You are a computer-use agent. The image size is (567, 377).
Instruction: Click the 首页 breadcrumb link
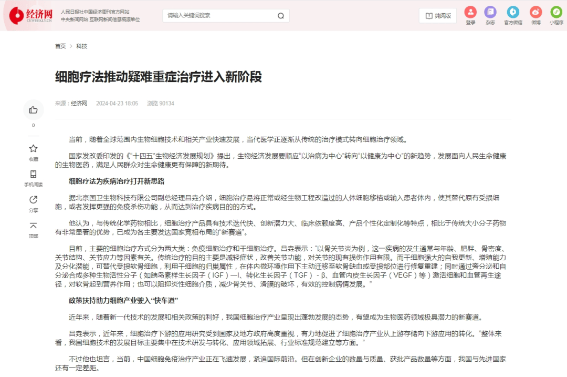click(60, 46)
